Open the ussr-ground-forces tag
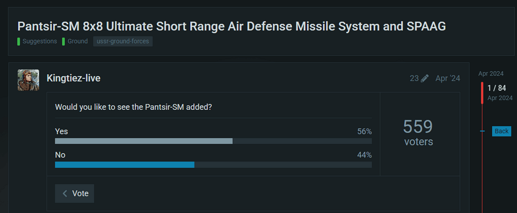Screen dimensions: 517x213 (123, 41)
